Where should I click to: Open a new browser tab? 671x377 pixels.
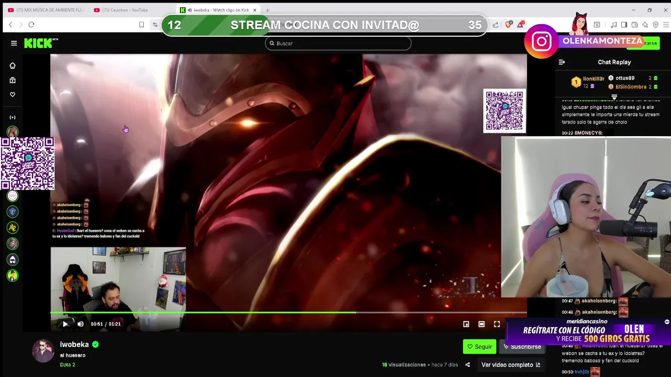(267, 10)
